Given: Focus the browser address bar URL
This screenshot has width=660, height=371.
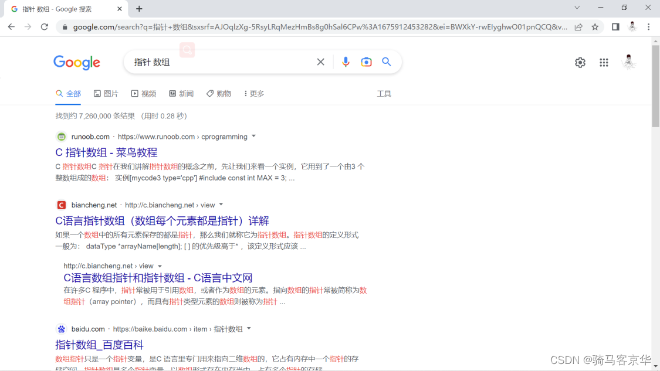Looking at the screenshot, I should tap(320, 27).
